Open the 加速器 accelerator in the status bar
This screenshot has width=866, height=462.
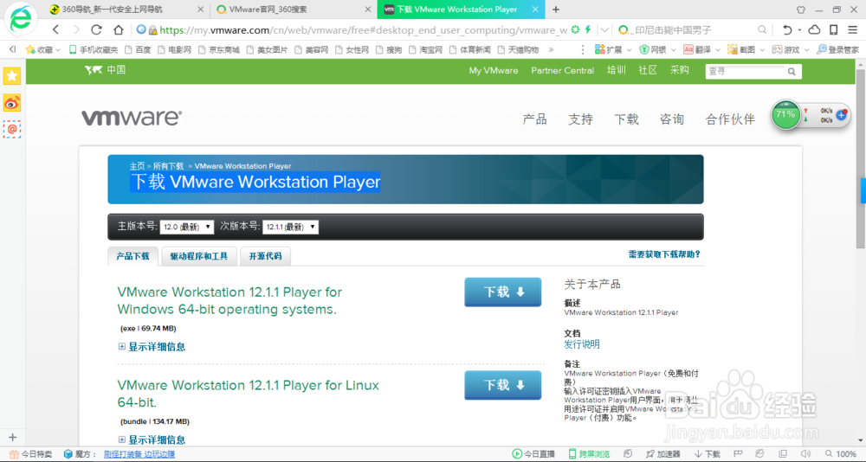(662, 454)
